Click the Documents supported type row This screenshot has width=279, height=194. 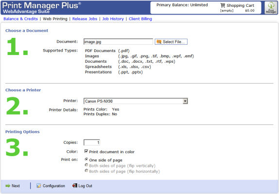click(130, 61)
